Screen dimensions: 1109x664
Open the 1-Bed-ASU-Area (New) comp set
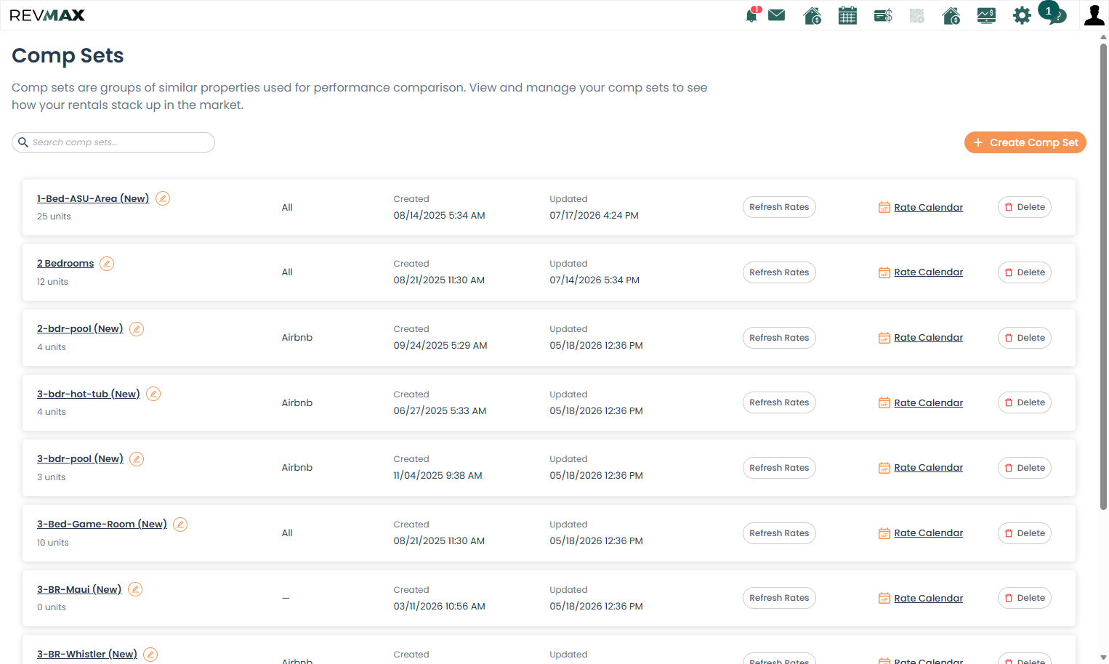tap(93, 198)
